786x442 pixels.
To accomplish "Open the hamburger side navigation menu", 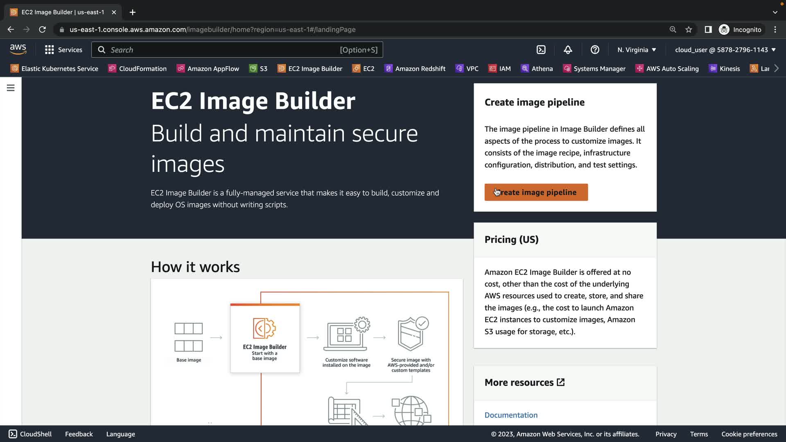I will coord(11,88).
